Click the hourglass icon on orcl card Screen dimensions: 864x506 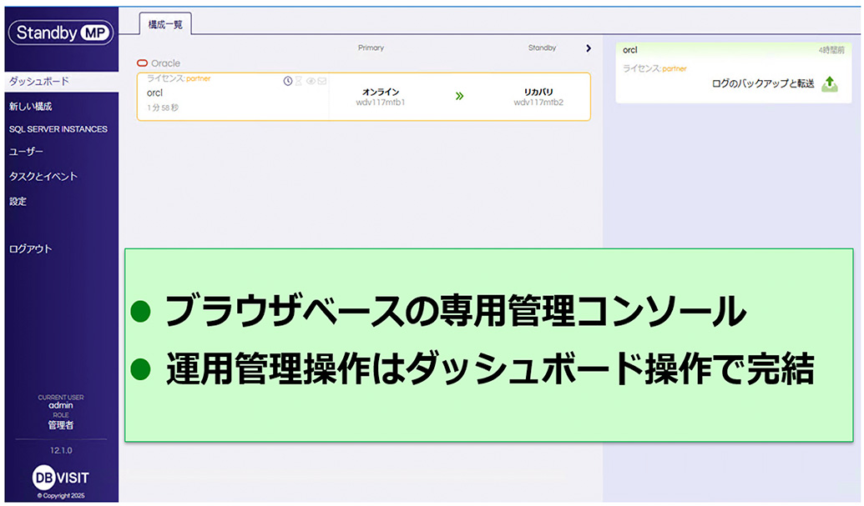[x=299, y=81]
